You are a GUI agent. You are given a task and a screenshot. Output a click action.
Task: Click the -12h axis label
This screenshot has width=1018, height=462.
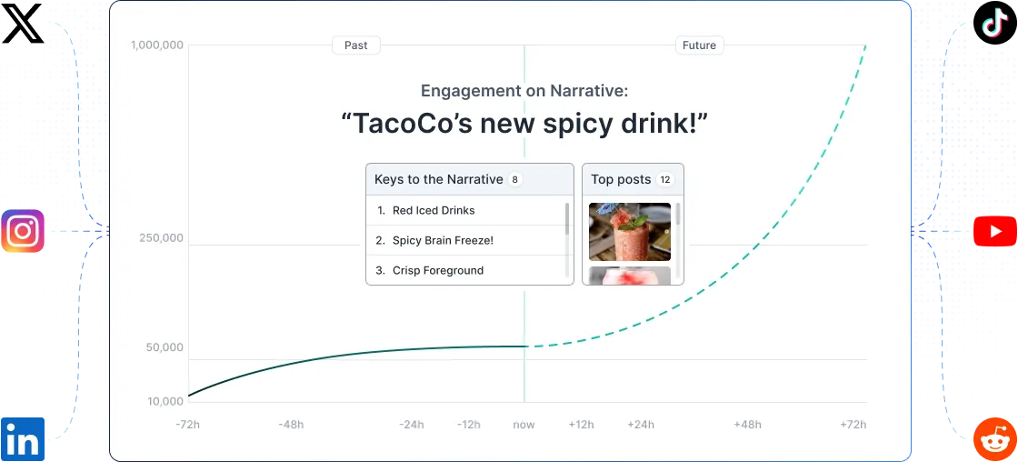click(x=468, y=425)
